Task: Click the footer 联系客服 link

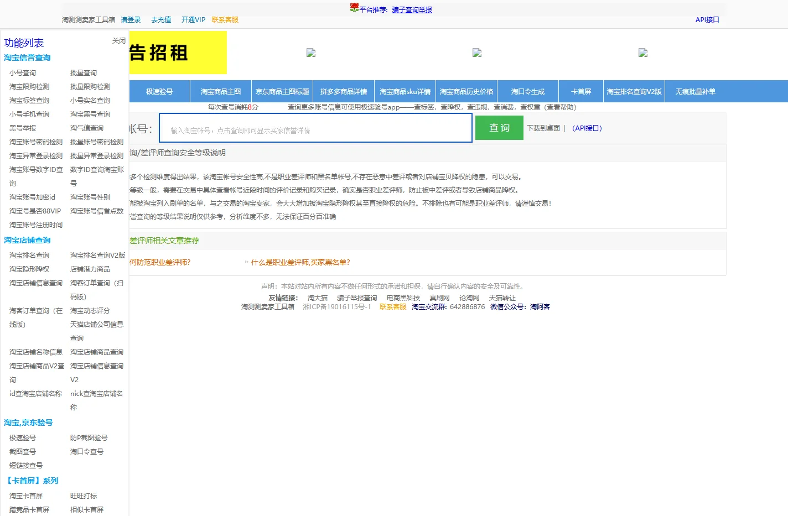Action: [393, 307]
